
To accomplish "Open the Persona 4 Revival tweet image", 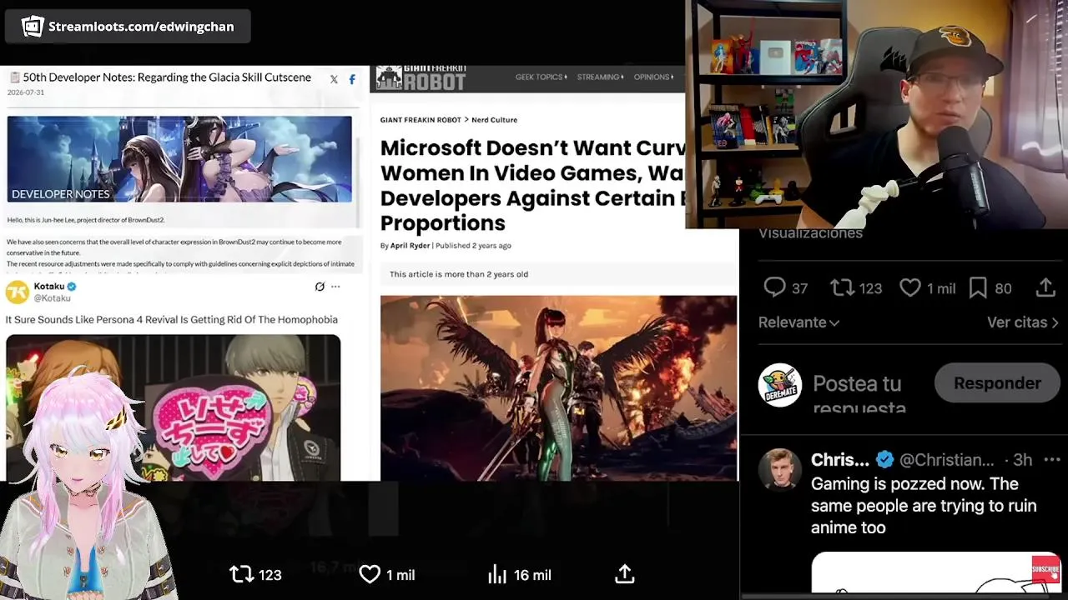I will tap(173, 407).
